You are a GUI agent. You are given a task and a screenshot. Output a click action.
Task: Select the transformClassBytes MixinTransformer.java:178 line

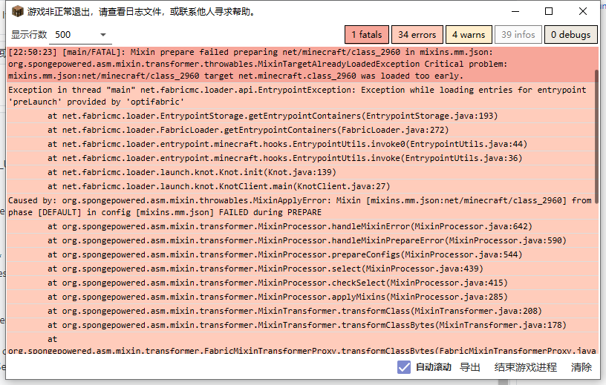pos(301,325)
